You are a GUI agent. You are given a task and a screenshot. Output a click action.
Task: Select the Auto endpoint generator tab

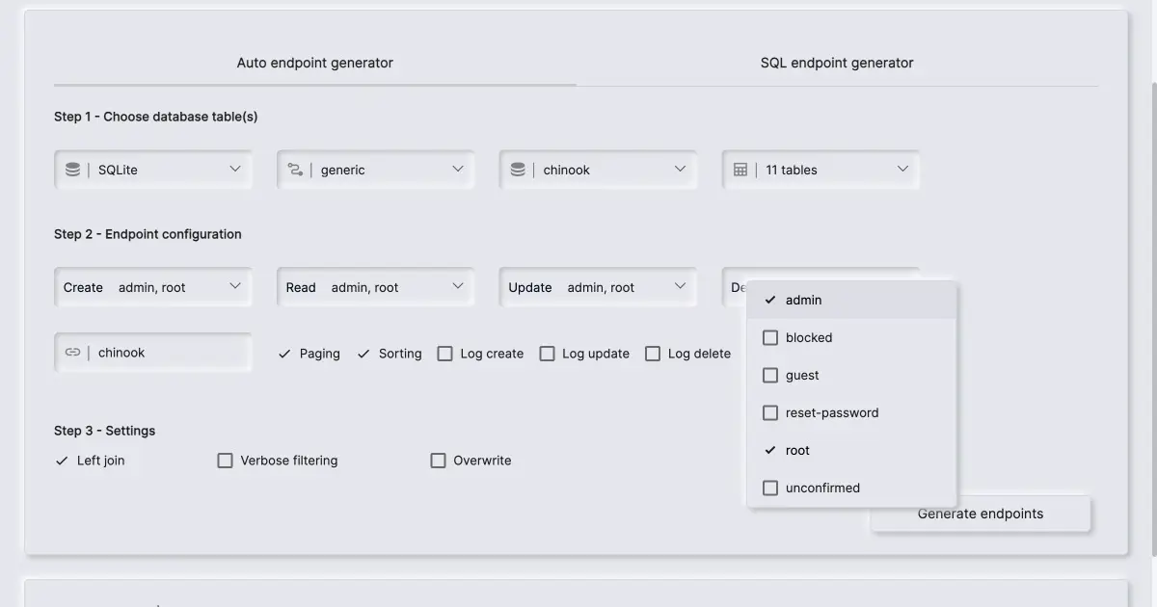pos(315,63)
